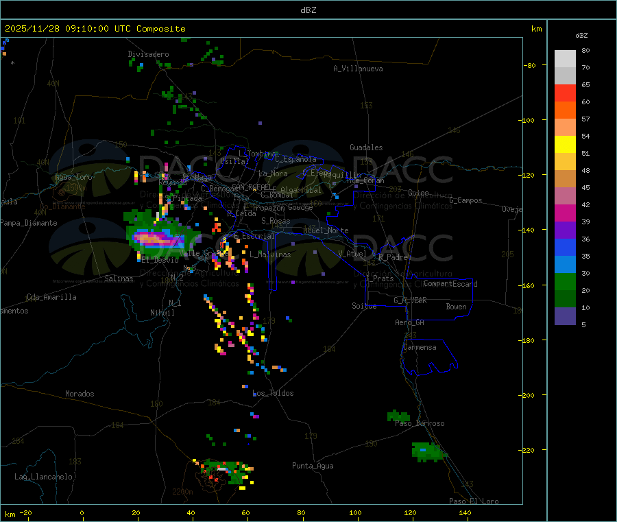This screenshot has width=617, height=522.
Task: Select the yellow 51–54 dBZ legend swatch
Action: pyautogui.click(x=565, y=145)
